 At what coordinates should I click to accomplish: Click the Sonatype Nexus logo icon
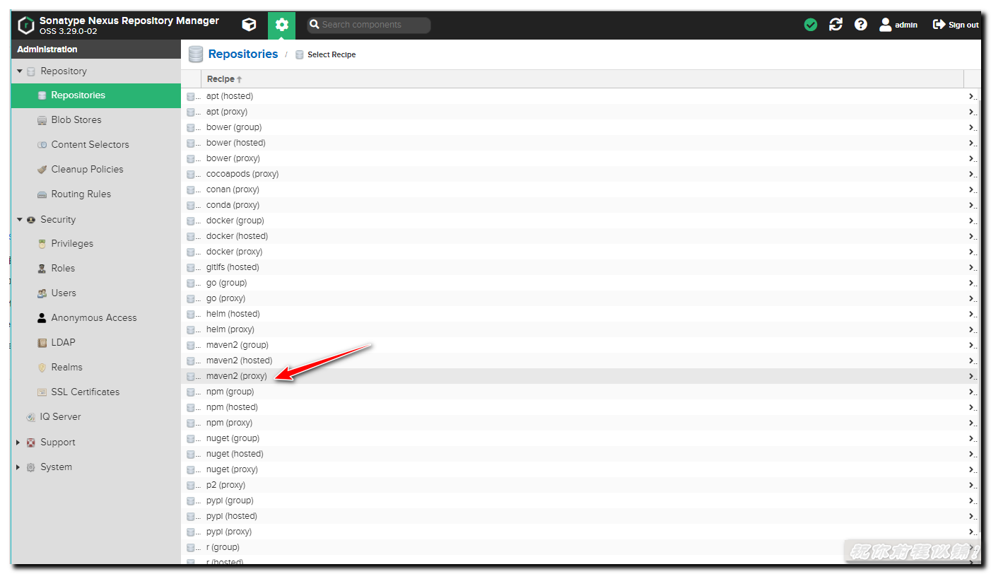tap(26, 25)
